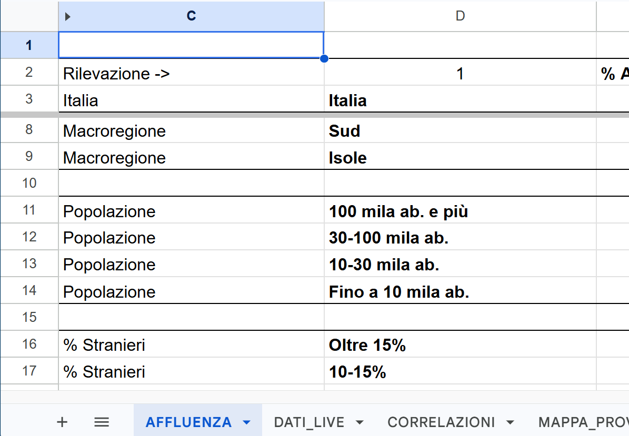Expand hidden columns arrow in column C header

[x=68, y=16]
